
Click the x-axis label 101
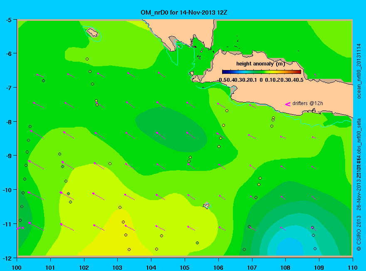50,268
